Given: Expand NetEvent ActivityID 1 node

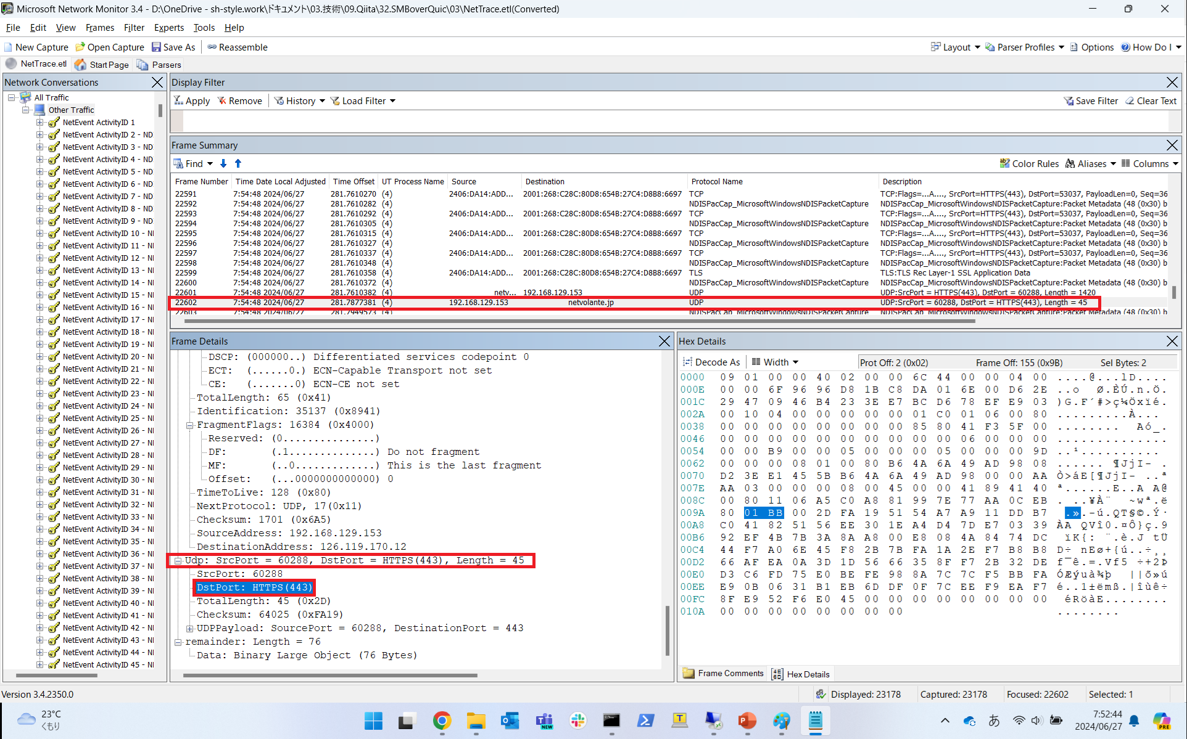Looking at the screenshot, I should coord(40,122).
